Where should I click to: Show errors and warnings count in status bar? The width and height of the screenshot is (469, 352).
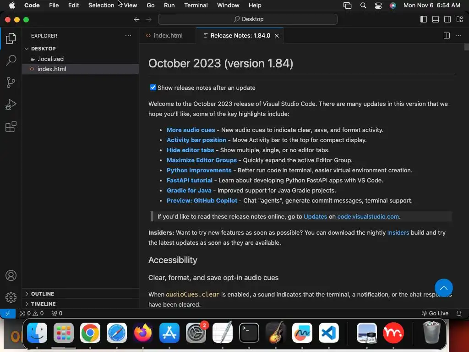(x=32, y=313)
